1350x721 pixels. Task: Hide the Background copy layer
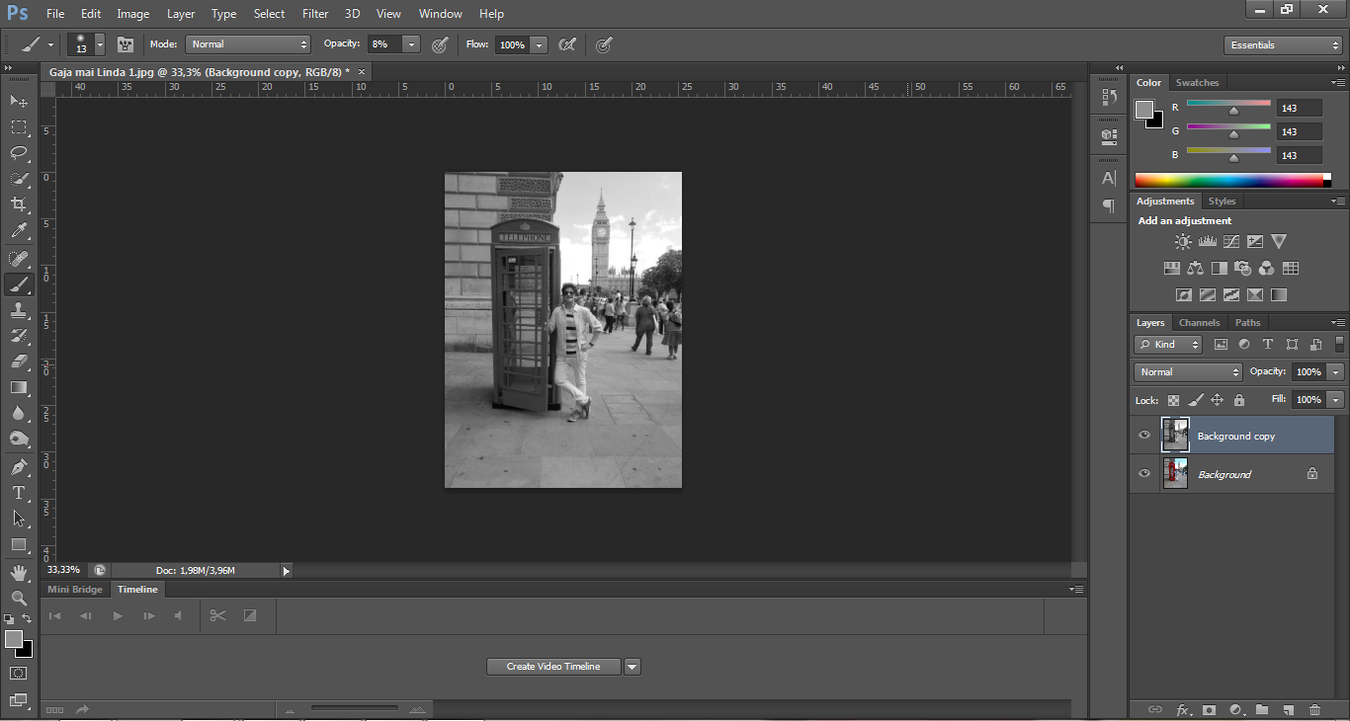1144,435
